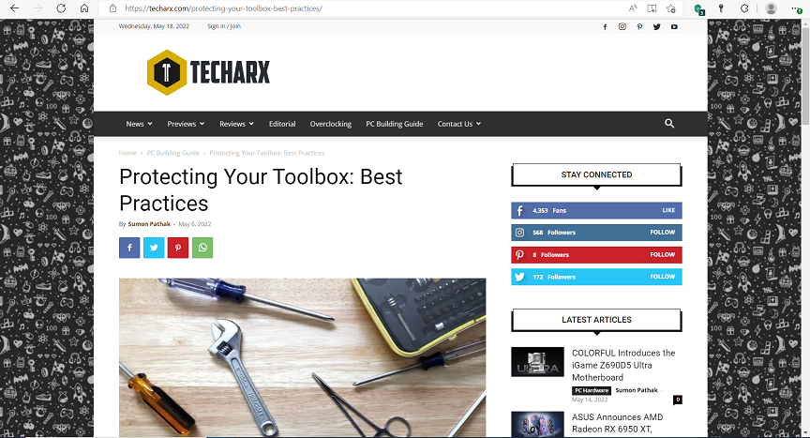Viewport: 810px width, 438px height.
Task: Share article via Facebook square button
Action: tap(129, 248)
